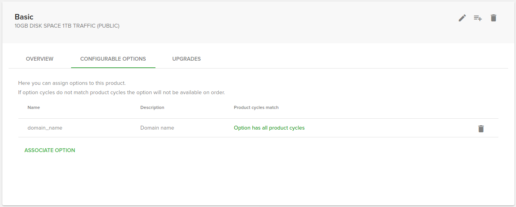Click the '10GB DISK SPACE 1TB TRAFFIC' subtitle
516x207 pixels.
click(67, 26)
